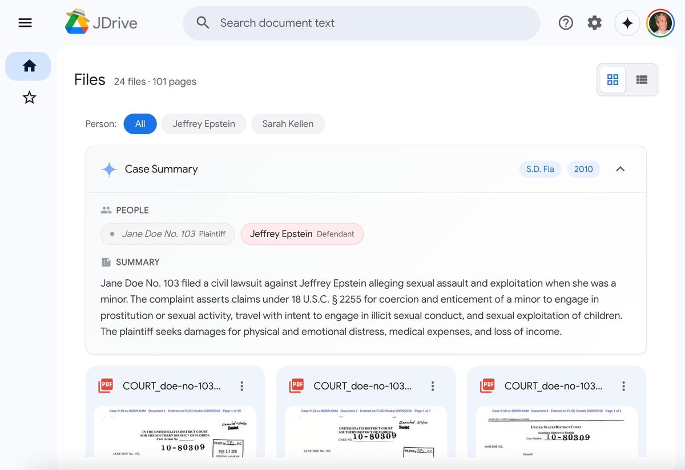Open the AI sparkle assistant button
This screenshot has width=685, height=470.
pos(627,23)
